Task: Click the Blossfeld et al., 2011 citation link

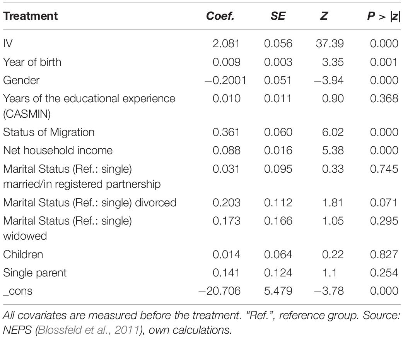Action: (x=88, y=330)
